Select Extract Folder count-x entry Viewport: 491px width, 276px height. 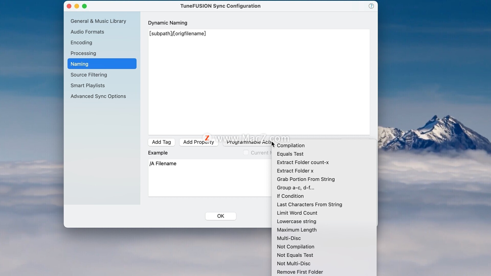click(324, 163)
